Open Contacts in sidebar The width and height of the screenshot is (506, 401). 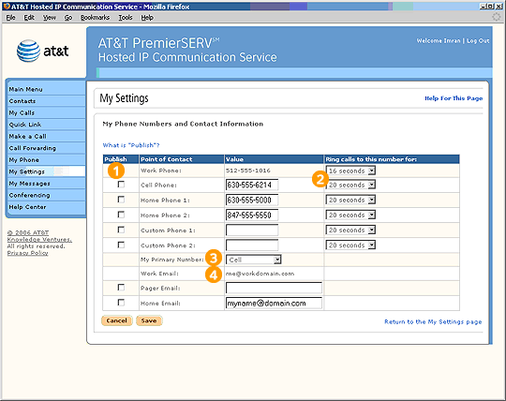click(47, 101)
